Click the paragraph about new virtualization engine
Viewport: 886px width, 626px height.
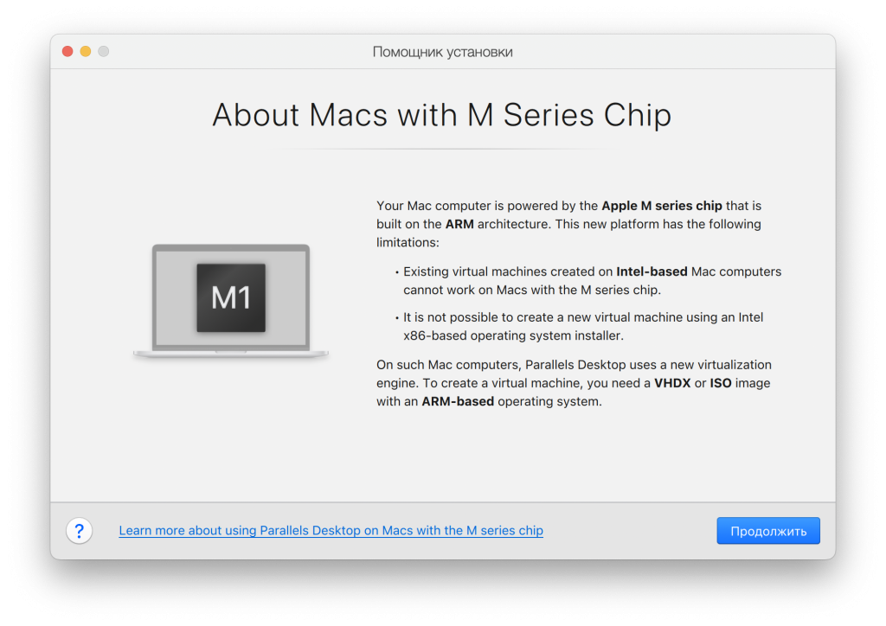point(574,383)
